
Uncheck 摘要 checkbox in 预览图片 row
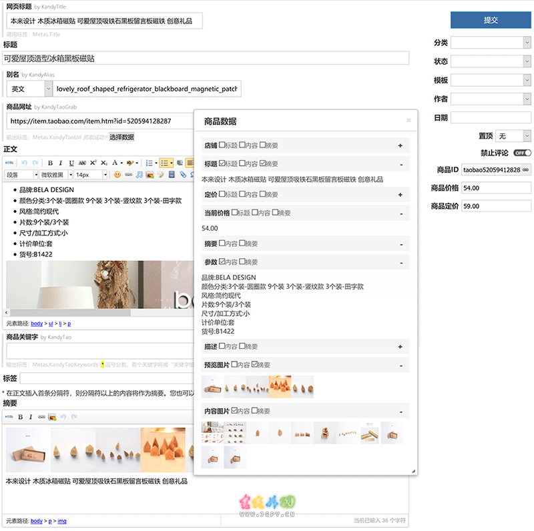click(254, 364)
